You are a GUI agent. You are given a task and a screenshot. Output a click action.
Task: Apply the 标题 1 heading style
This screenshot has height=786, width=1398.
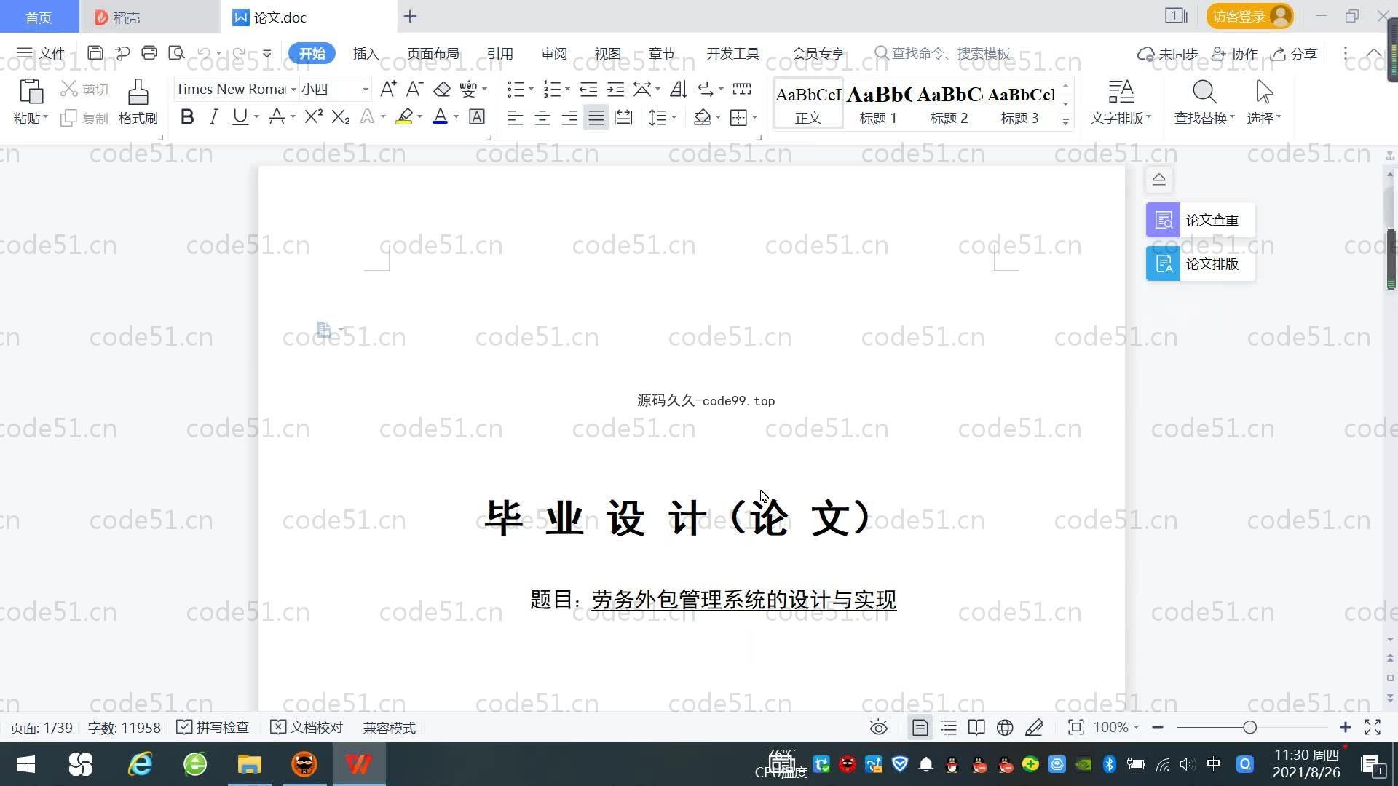878,104
